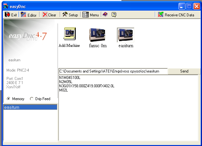This screenshot has width=202, height=146.
Task: Open the Menu list icon
Action: click(85, 14)
